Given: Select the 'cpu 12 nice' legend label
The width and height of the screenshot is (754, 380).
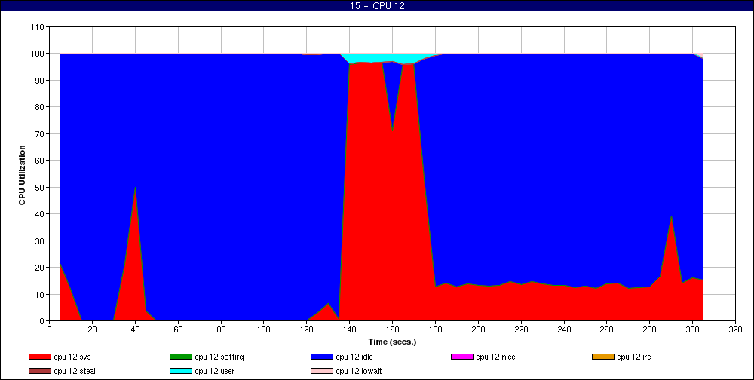Looking at the screenshot, I should click(495, 357).
